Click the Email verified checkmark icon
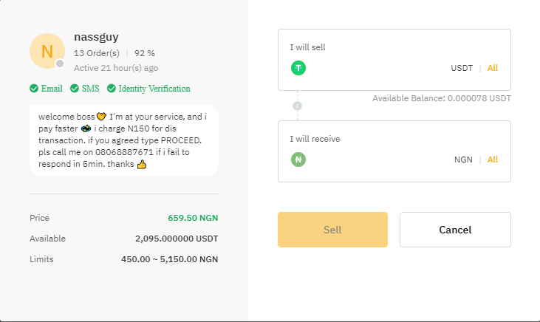Screen dimensions: 540x322 34,89
